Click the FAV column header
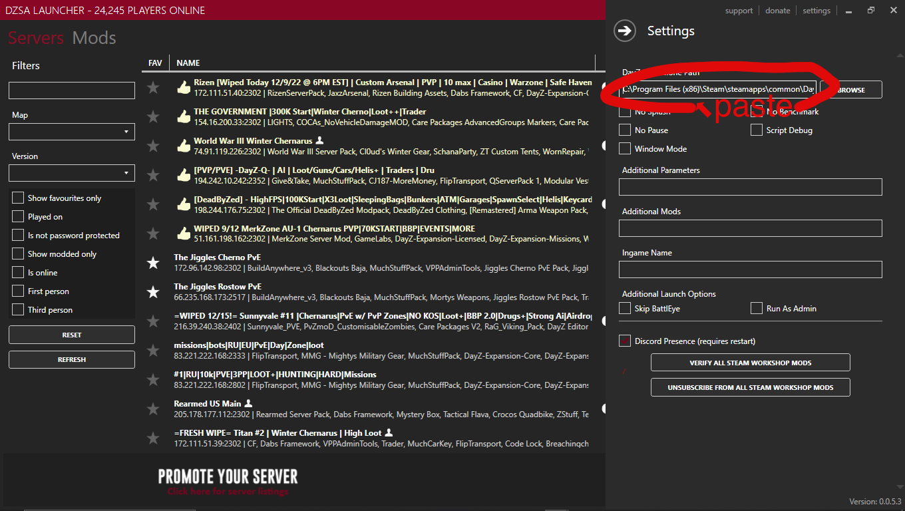Screen dimensions: 905x511 coord(155,63)
